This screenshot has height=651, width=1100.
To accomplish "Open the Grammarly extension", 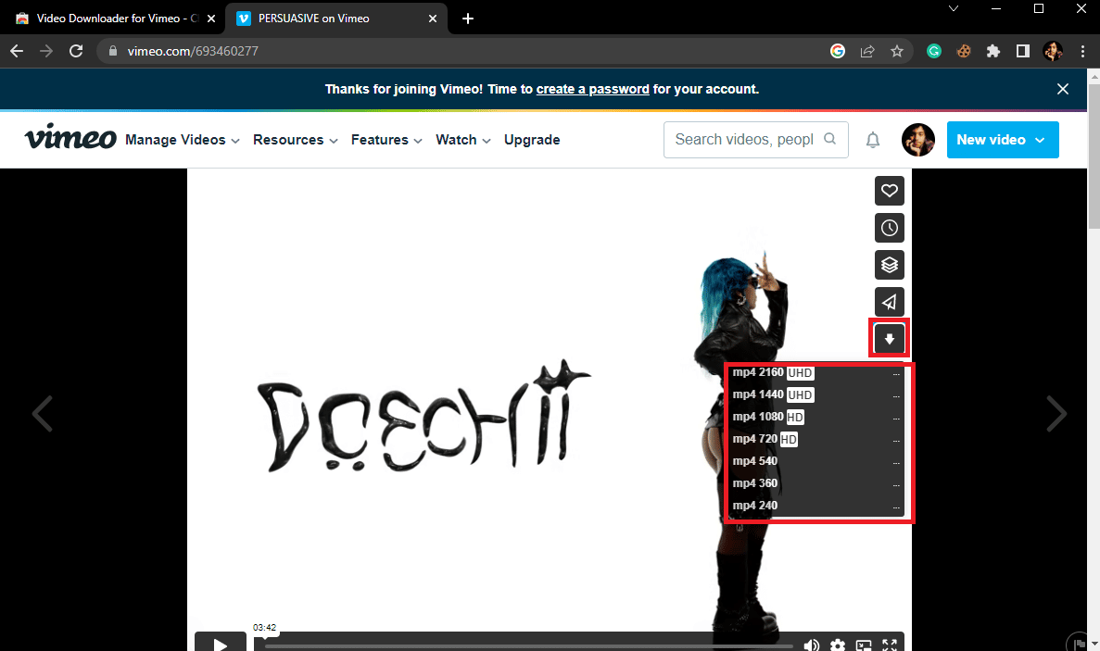I will (x=934, y=51).
